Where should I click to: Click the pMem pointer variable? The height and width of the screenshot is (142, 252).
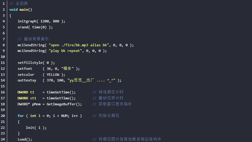coord(36,104)
